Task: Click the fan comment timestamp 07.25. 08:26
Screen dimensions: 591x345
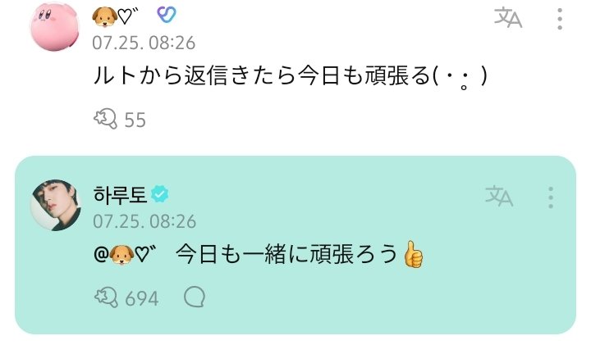Action: click(x=144, y=43)
